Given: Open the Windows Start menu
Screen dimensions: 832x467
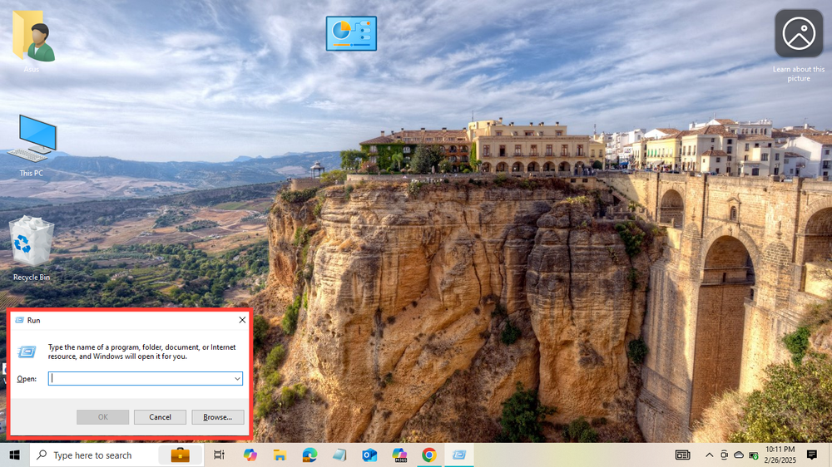Looking at the screenshot, I should (14, 455).
